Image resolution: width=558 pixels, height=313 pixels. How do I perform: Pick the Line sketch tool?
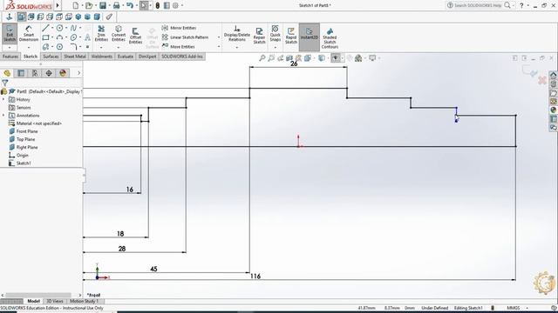coord(45,28)
